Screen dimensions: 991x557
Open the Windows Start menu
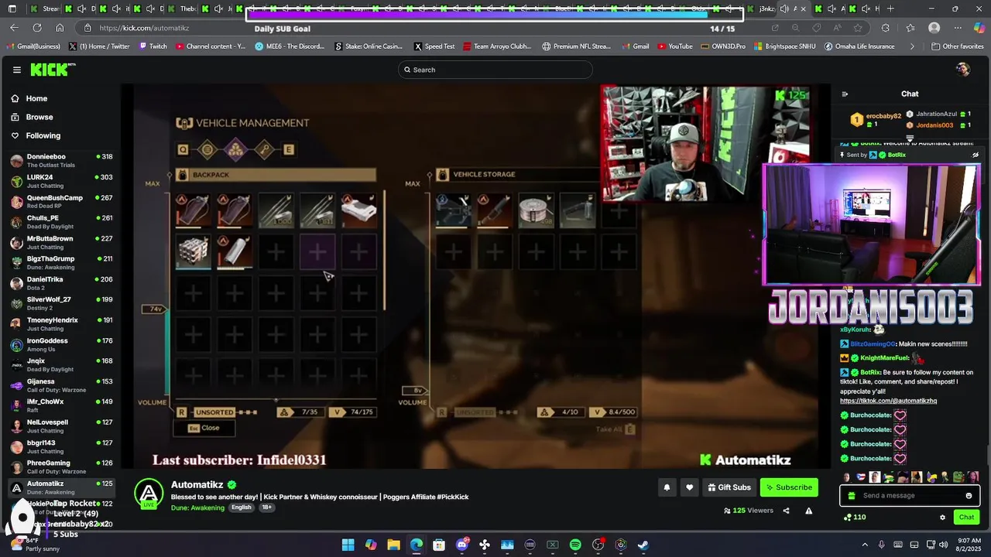tap(348, 545)
